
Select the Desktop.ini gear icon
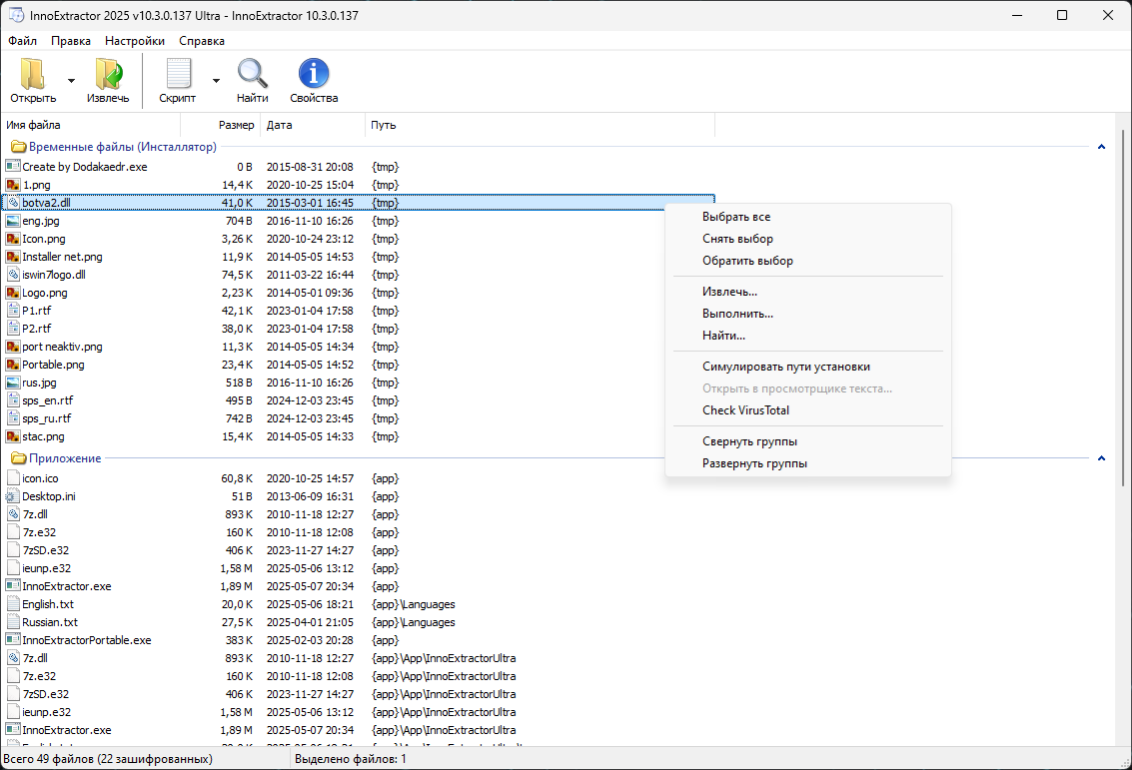(x=13, y=496)
